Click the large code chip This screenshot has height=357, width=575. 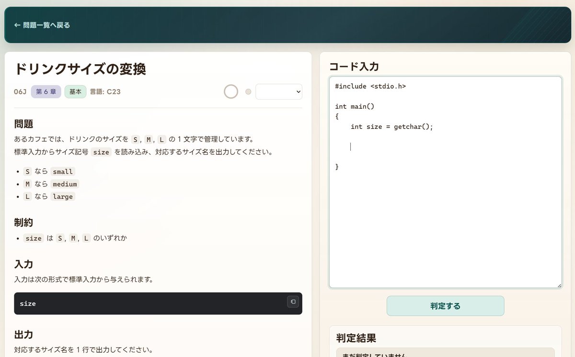(63, 196)
